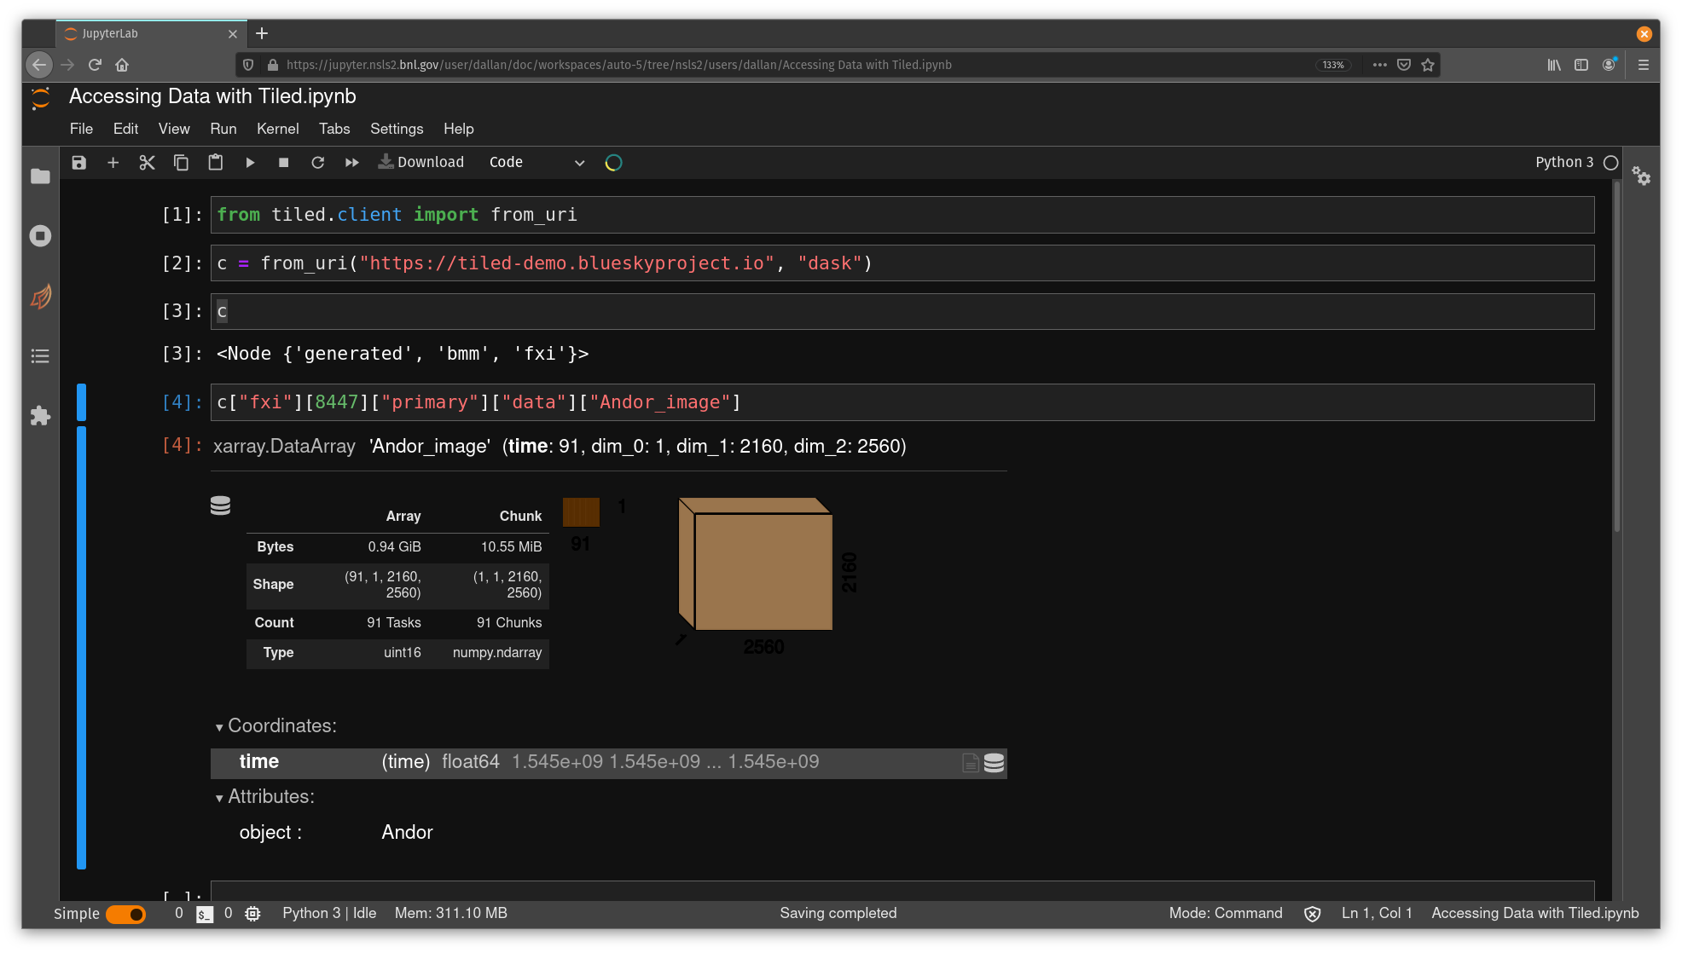Click 'Mem: 311.10 MB' status entry
Image resolution: width=1682 pixels, height=953 pixels.
pyautogui.click(x=450, y=914)
